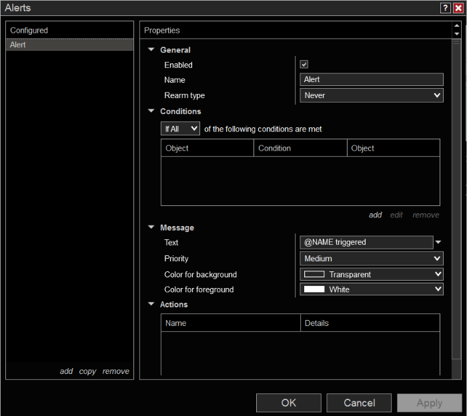Open the Priority dropdown
Screen dimensions: 467x416
[372, 258]
